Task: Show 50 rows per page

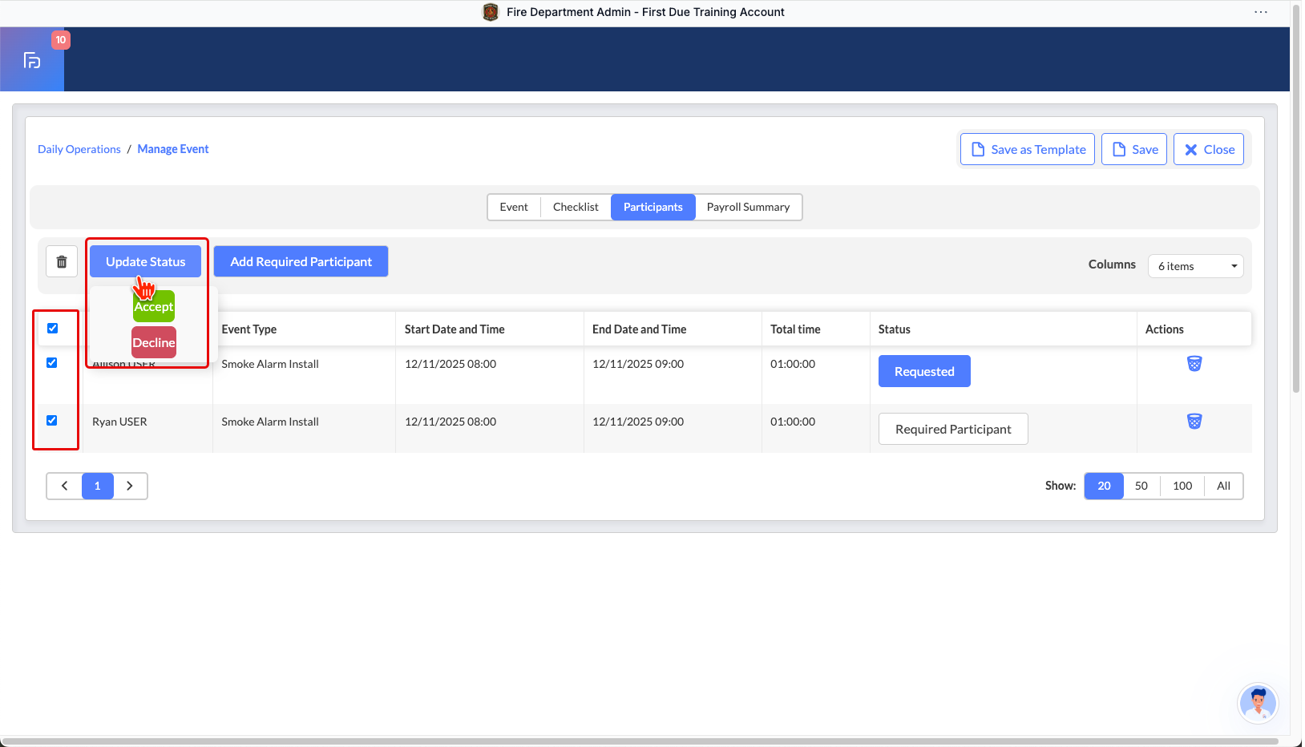Action: click(x=1141, y=486)
